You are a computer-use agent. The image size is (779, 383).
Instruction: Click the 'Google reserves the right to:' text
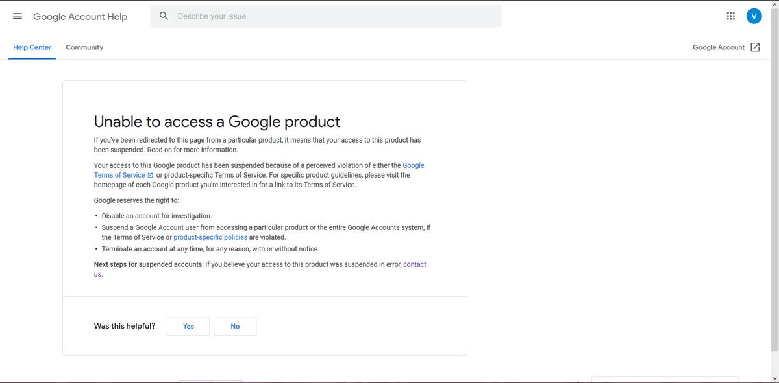pyautogui.click(x=136, y=200)
